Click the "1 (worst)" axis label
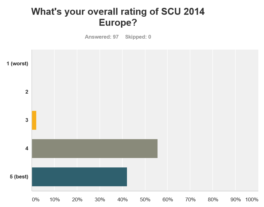 [x=18, y=64]
